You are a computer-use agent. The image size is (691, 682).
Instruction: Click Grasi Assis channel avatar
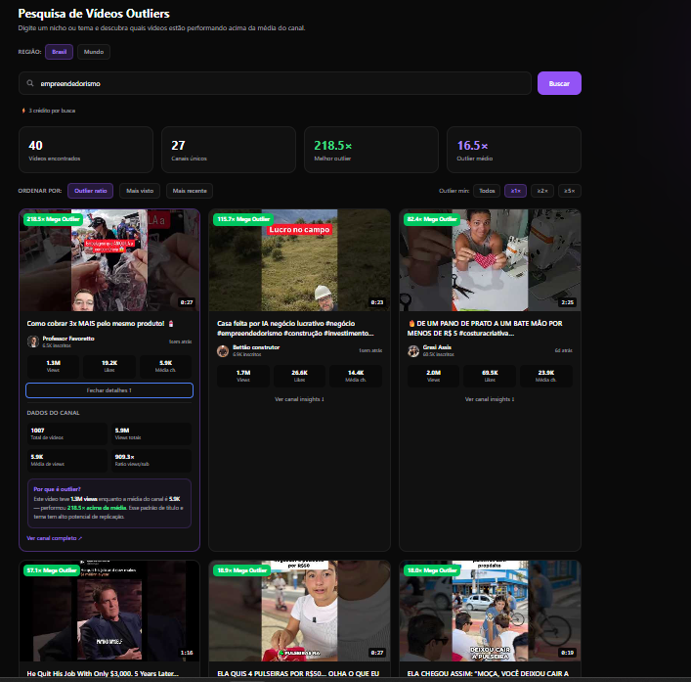click(413, 349)
